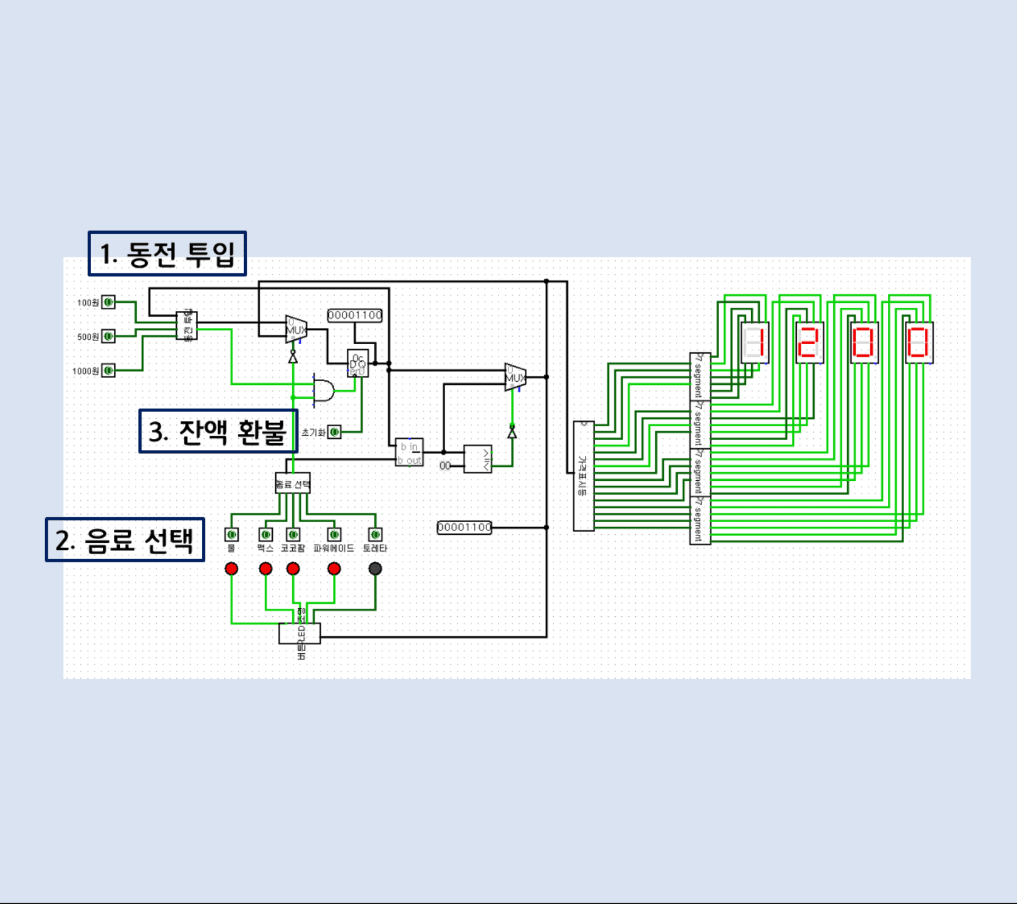Click the 토레타 label text
The image size is (1017, 904).
(375, 549)
